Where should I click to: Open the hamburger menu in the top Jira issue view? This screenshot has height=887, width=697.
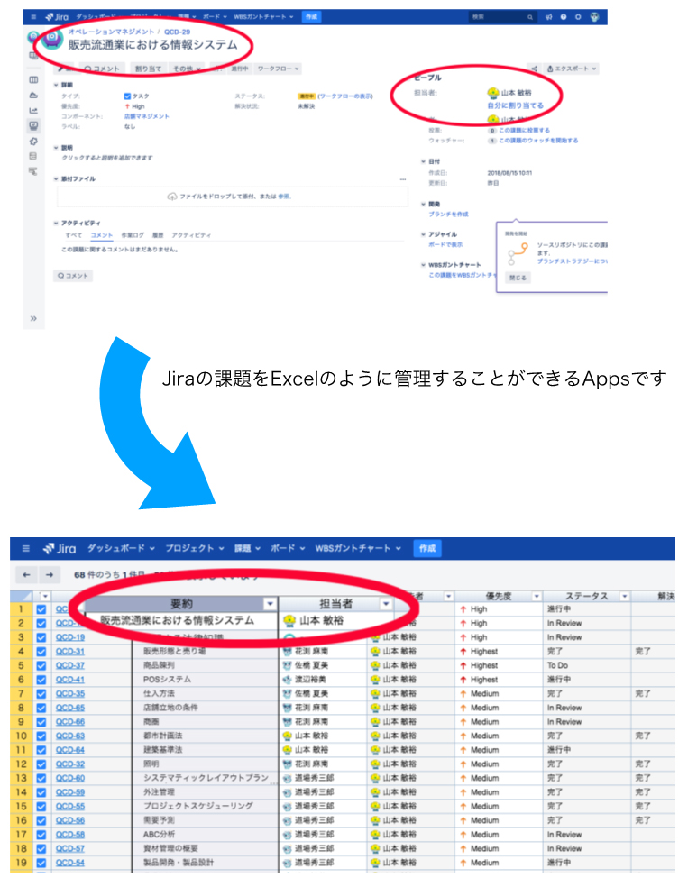32,17
